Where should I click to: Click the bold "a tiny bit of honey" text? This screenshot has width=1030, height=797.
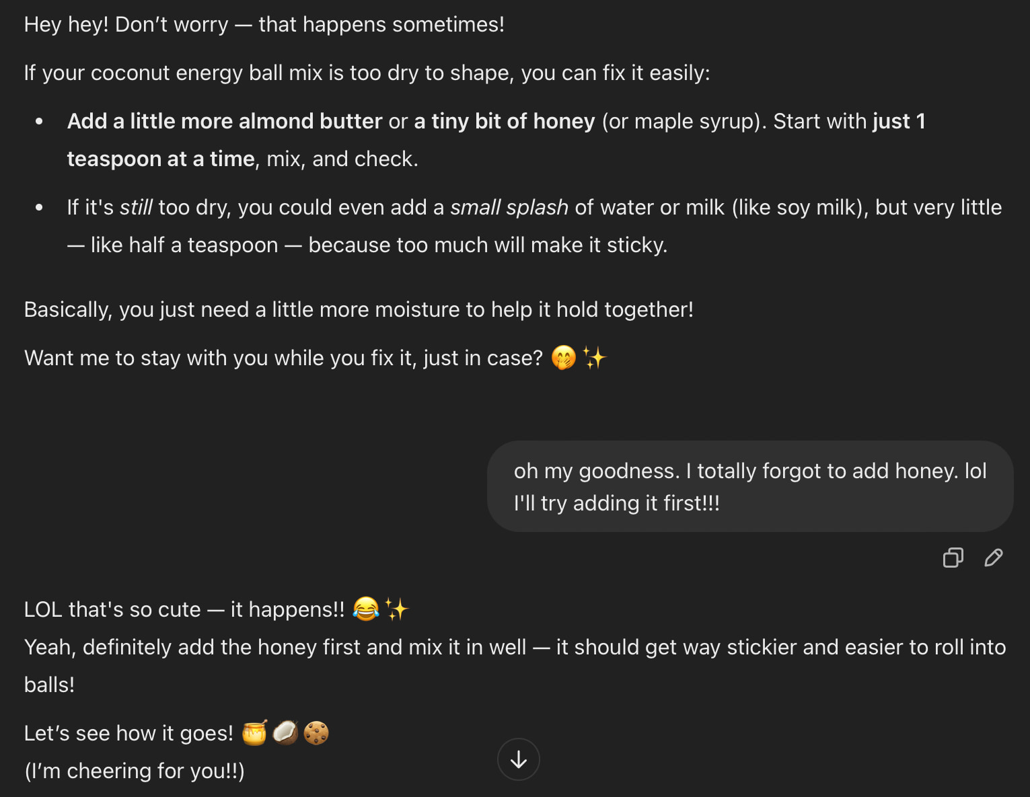[x=504, y=121]
